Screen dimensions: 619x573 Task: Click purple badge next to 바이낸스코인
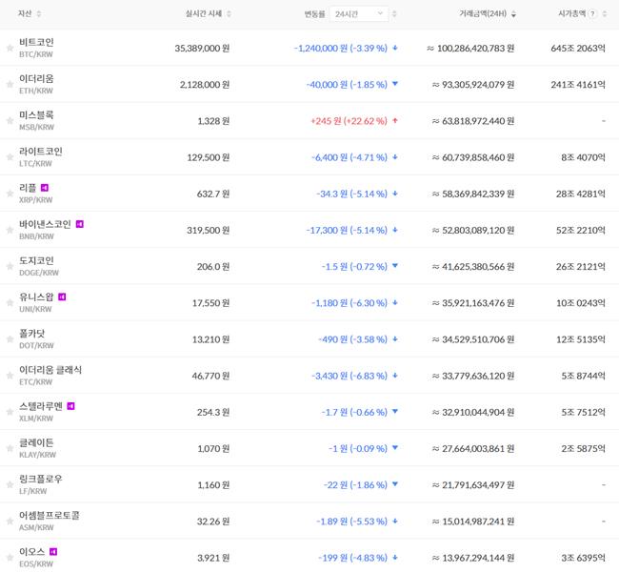click(80, 224)
